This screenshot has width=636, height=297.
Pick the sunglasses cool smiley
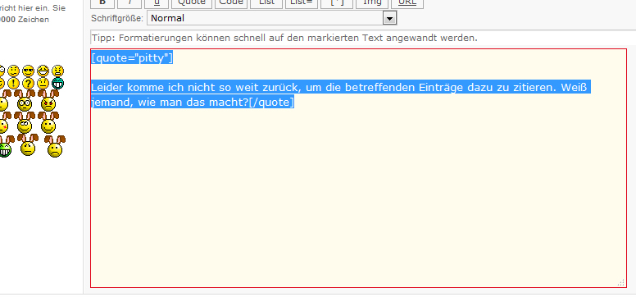pyautogui.click(x=28, y=71)
